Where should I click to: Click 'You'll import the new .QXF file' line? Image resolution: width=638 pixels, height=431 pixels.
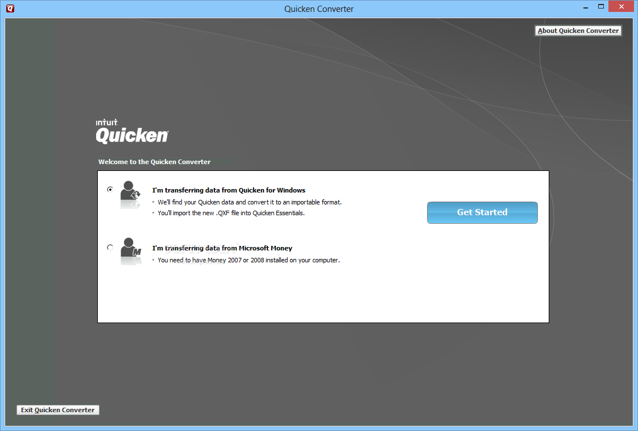[x=231, y=213]
